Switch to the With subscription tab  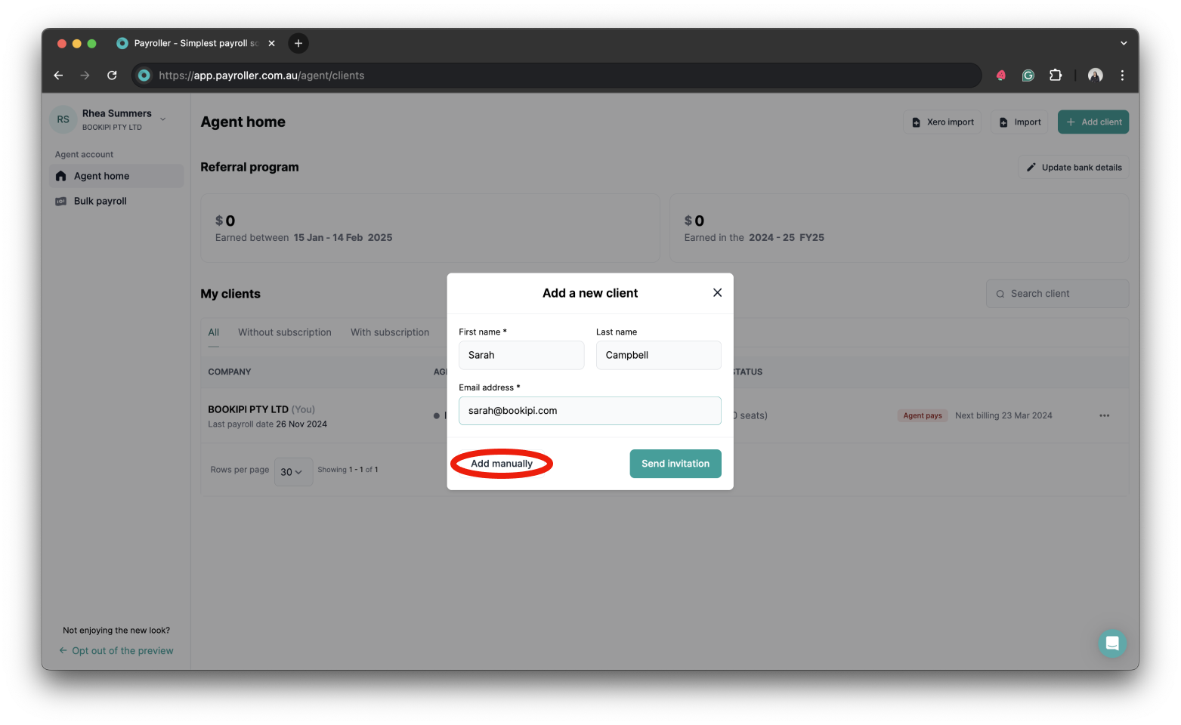point(390,332)
